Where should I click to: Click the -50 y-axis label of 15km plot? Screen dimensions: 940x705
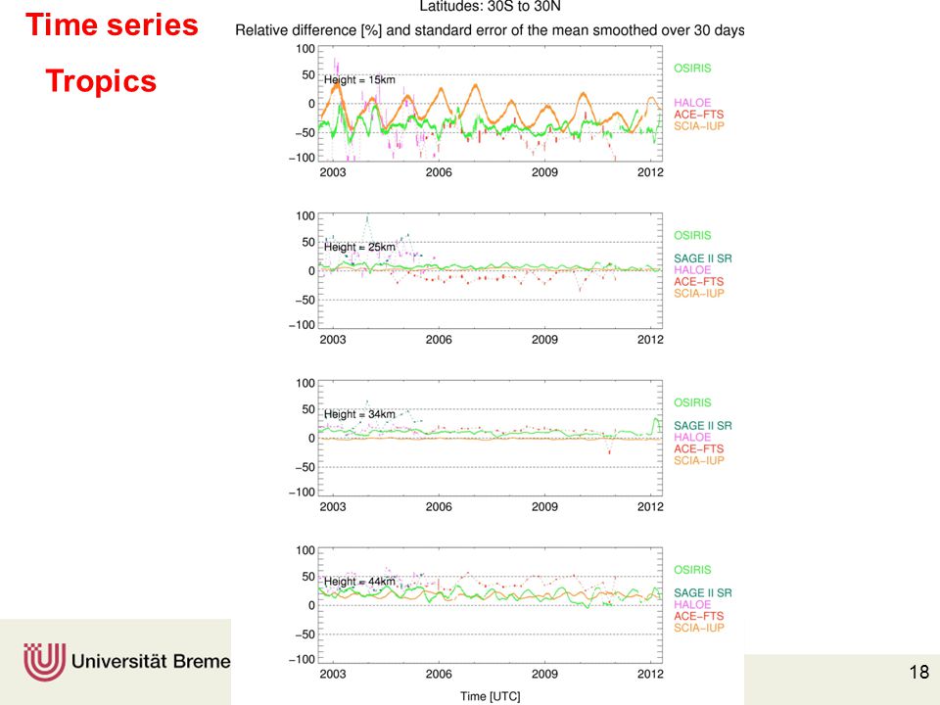click(305, 133)
